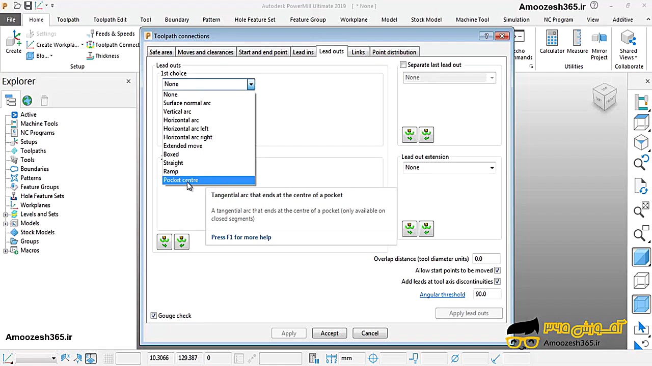This screenshot has width=652, height=366.
Task: Click the Open project folder icon
Action: (x=17, y=6)
